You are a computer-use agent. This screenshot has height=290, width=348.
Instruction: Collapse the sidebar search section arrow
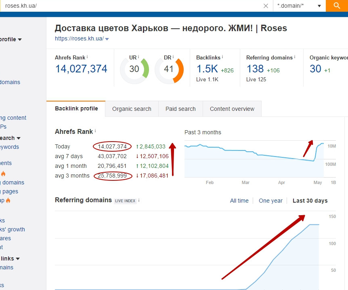tap(19, 138)
